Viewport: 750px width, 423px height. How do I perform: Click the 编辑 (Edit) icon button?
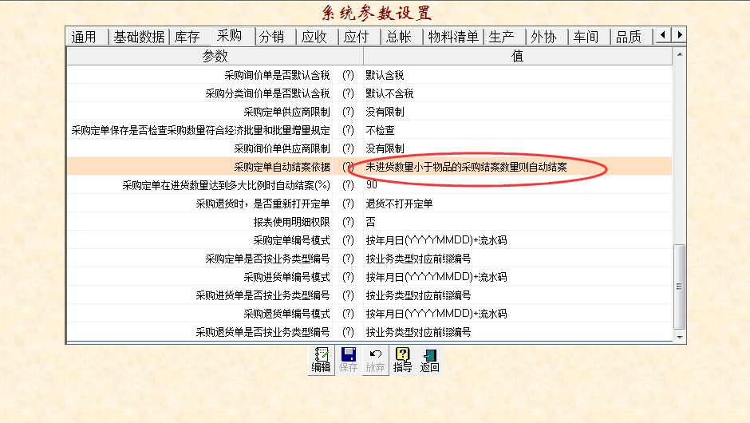(x=321, y=360)
